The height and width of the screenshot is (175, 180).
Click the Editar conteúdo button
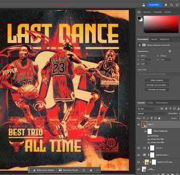coord(157,80)
